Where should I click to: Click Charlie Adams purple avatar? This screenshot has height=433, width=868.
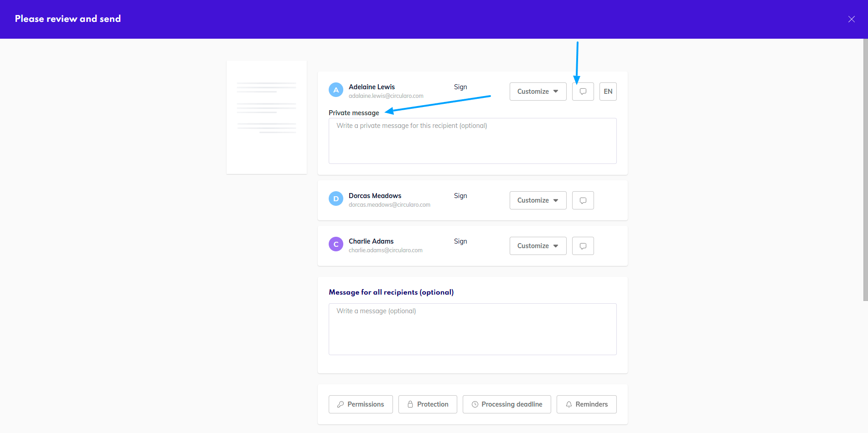(336, 245)
